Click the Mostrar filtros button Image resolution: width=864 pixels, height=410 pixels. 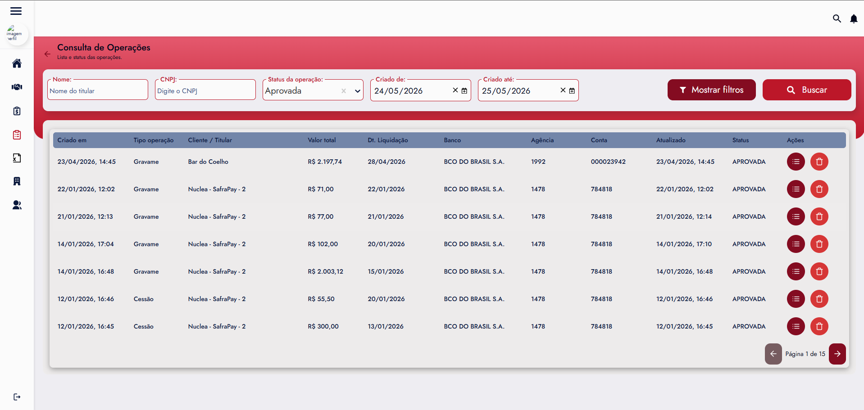[712, 90]
